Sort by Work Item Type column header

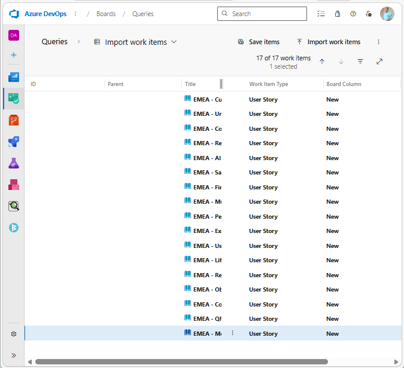click(x=269, y=84)
